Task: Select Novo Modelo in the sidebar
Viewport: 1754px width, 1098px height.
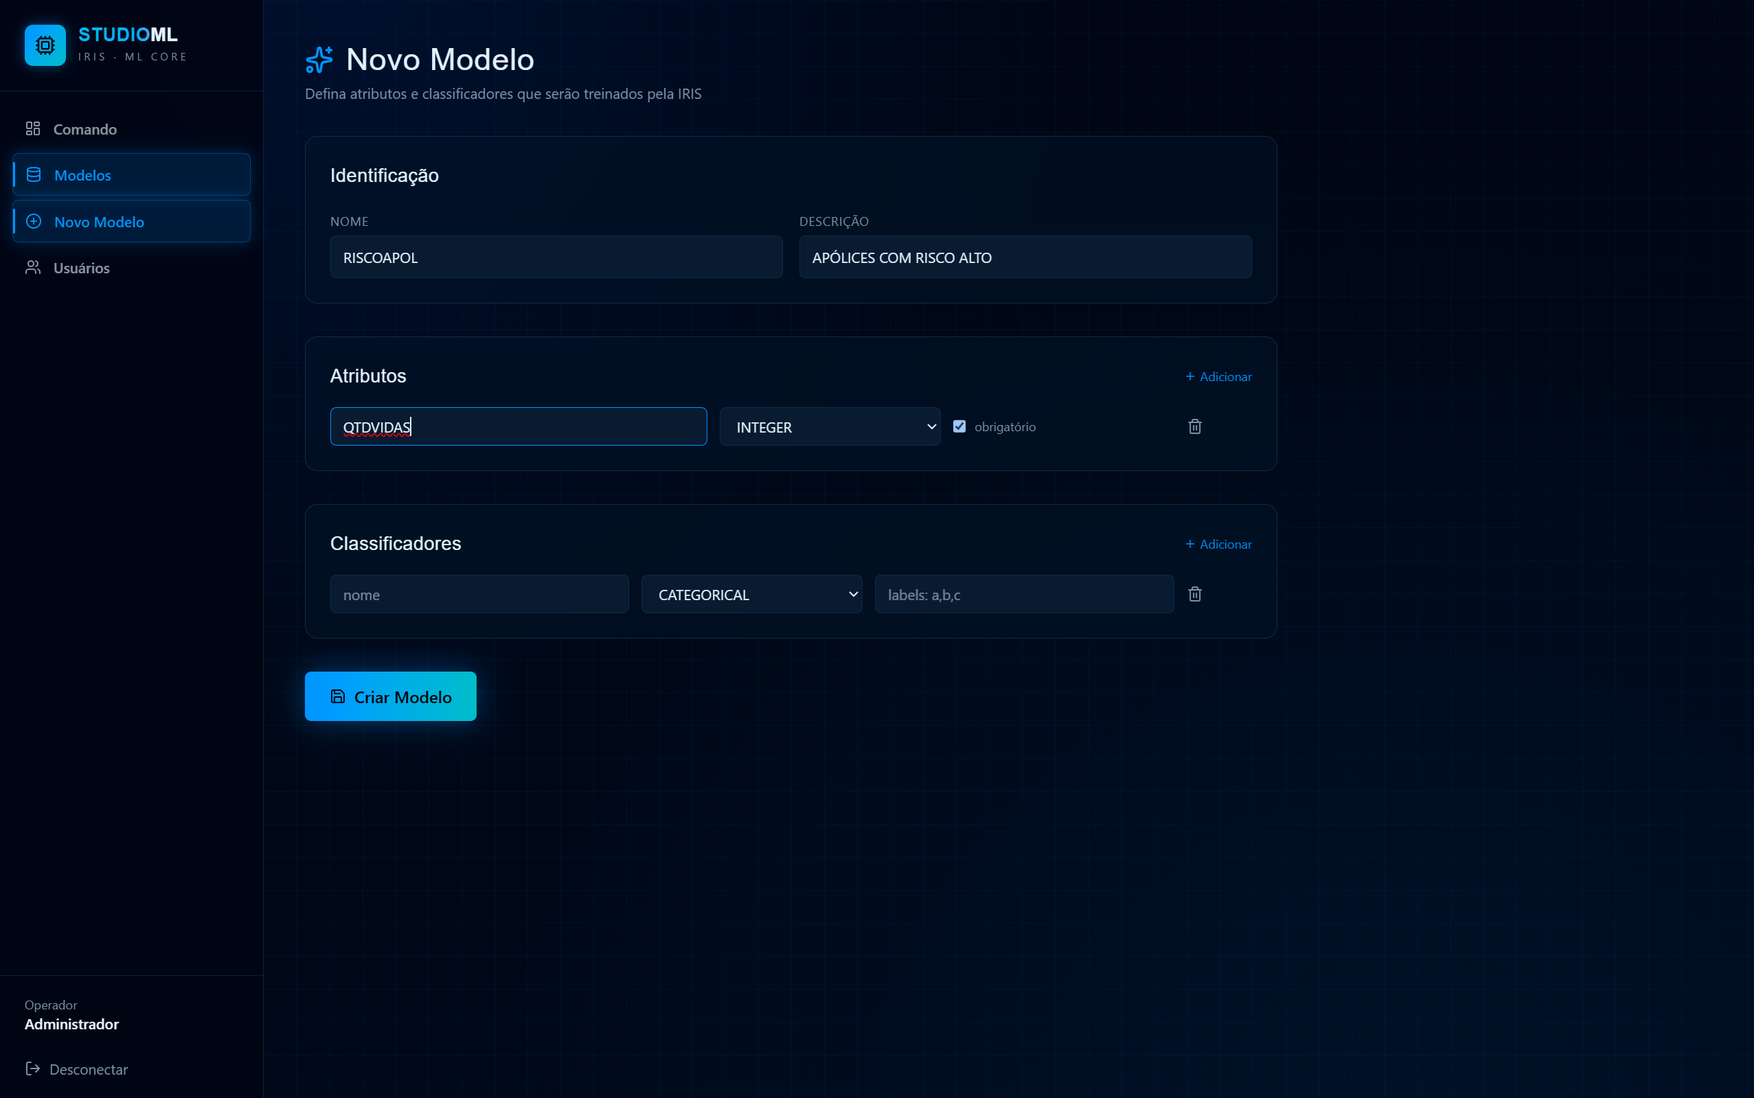Action: 131,222
